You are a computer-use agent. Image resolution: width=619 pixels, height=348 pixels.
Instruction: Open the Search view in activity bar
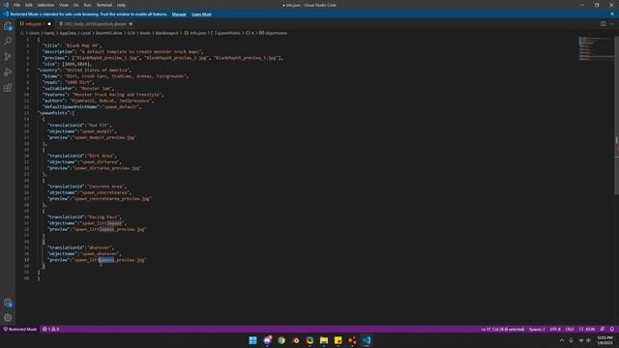point(8,41)
